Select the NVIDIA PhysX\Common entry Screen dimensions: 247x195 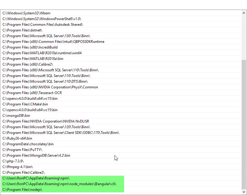pos(121,87)
